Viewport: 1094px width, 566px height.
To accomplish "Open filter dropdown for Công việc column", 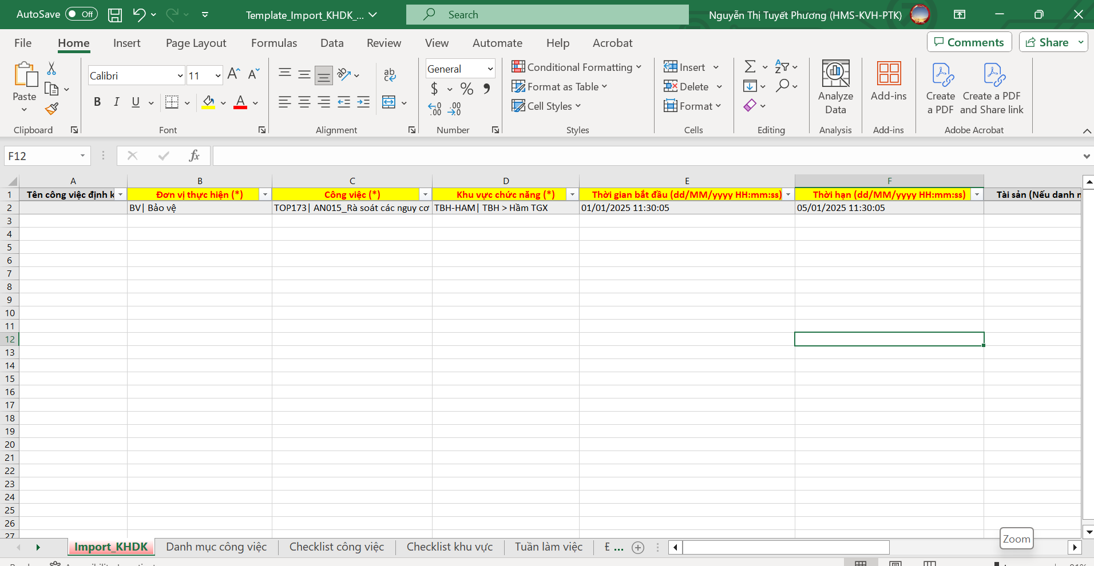I will [425, 195].
